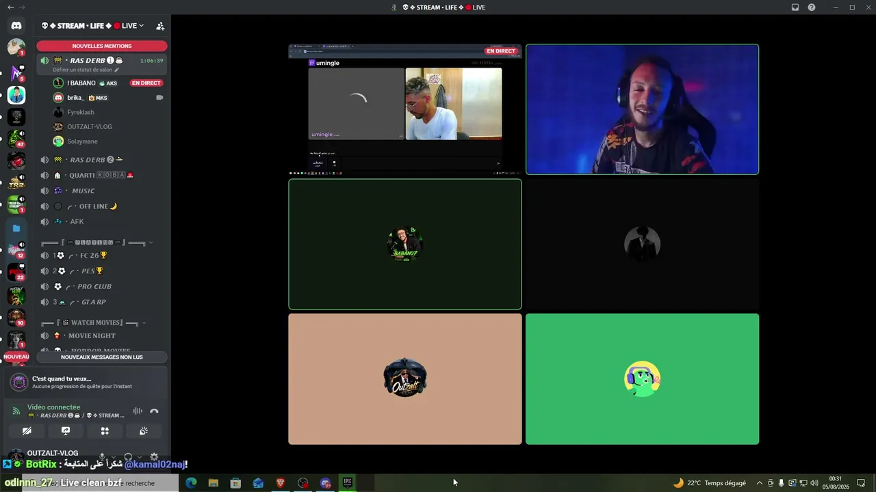Open File Explorer from taskbar

(214, 483)
